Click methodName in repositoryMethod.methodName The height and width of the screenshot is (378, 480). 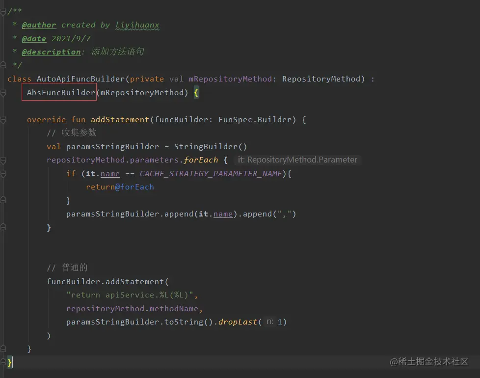174,308
